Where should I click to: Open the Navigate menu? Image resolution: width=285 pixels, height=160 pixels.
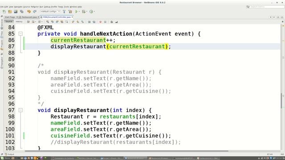coord(18,7)
